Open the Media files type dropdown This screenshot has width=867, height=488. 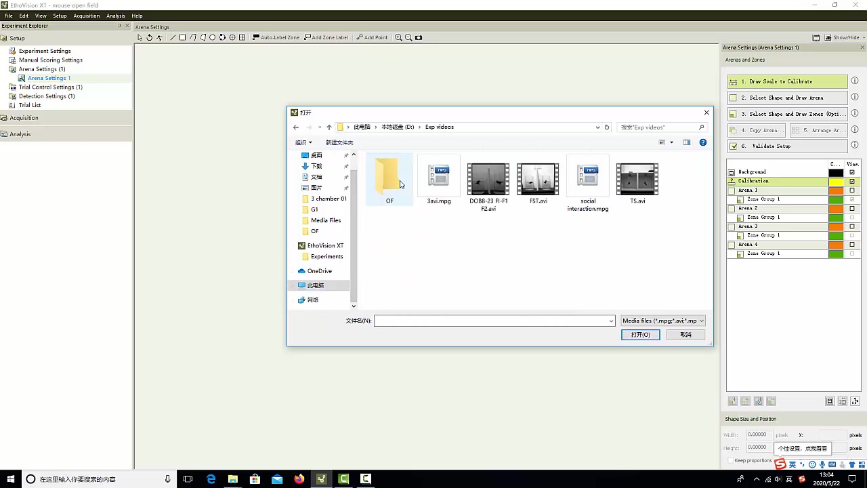point(662,321)
